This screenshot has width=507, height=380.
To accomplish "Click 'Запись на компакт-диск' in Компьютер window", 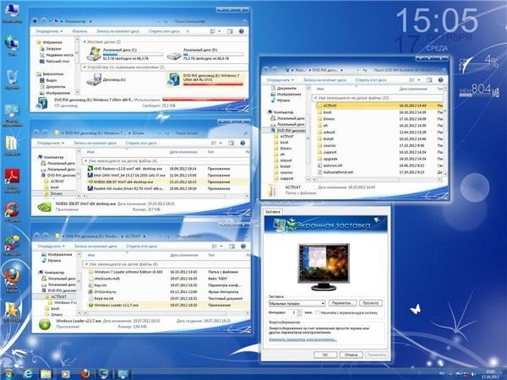I will point(117,31).
